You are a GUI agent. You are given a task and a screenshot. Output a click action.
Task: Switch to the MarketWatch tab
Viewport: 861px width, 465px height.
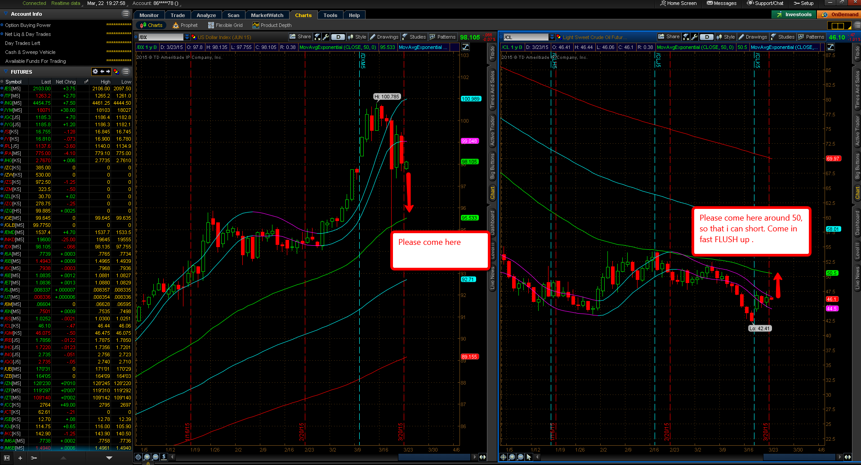click(267, 15)
